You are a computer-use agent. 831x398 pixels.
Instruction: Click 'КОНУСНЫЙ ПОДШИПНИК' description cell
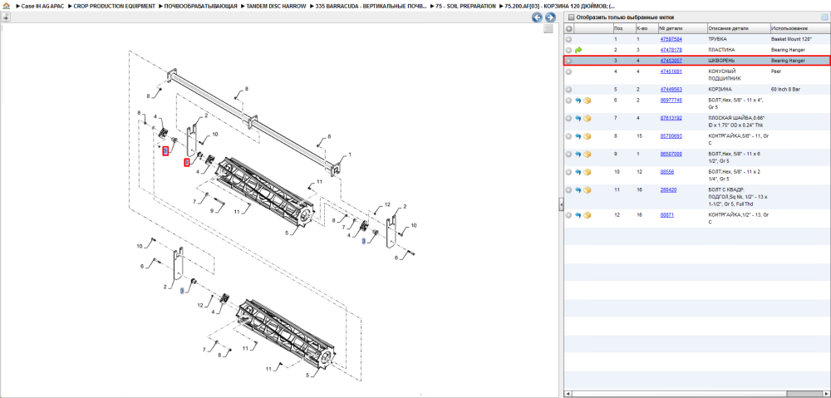(x=725, y=74)
